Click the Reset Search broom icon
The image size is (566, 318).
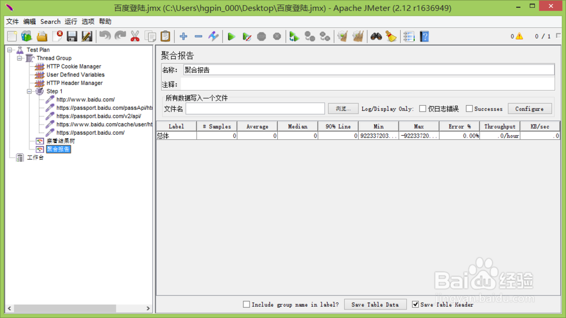[391, 36]
